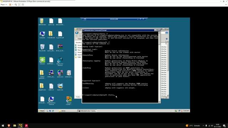Pause the virtual machine with the pause icon
This screenshot has height=128, width=228.
[10, 5]
